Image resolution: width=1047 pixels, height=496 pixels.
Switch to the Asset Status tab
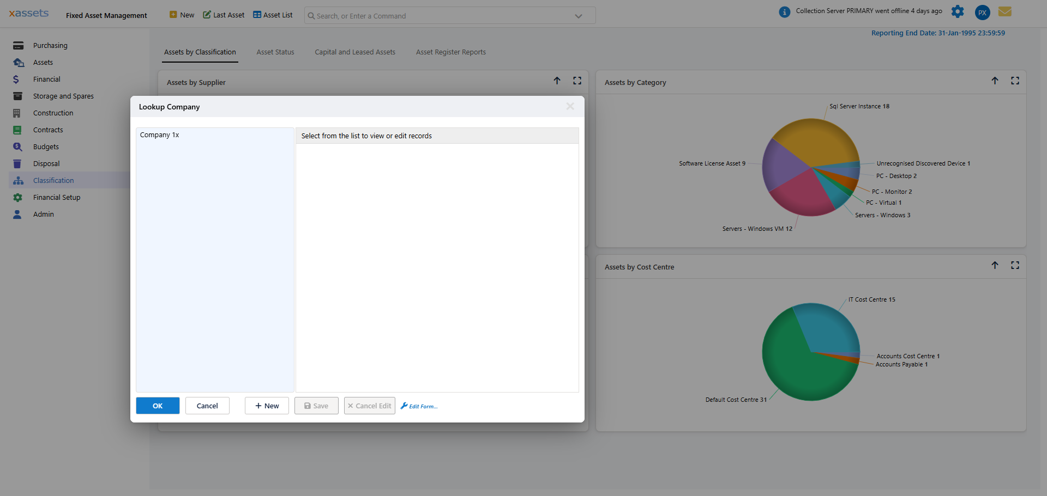275,52
